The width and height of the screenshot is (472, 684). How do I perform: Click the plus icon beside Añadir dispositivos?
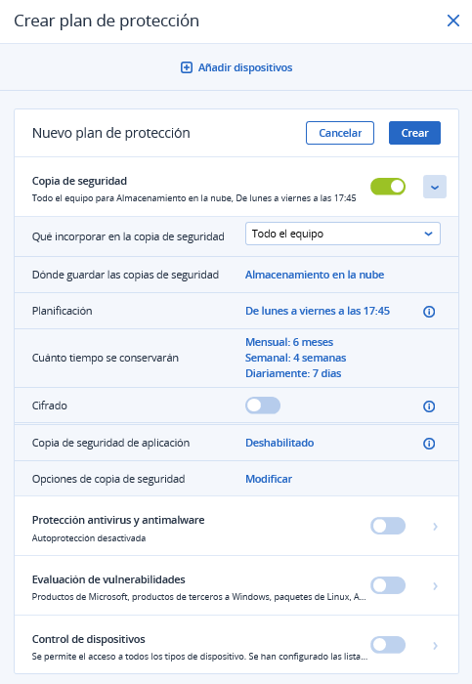(x=187, y=67)
